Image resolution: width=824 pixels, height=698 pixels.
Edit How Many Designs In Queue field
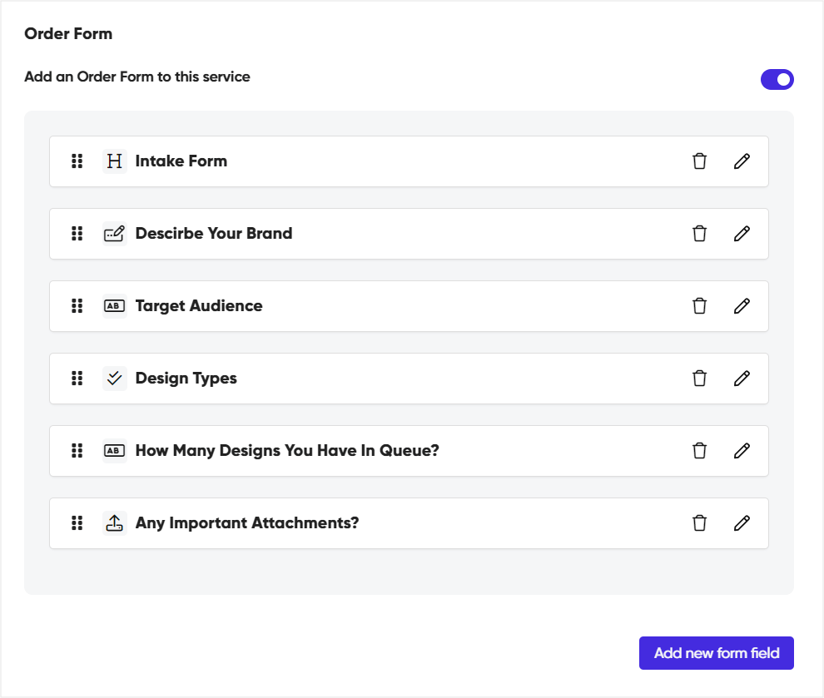pyautogui.click(x=742, y=451)
